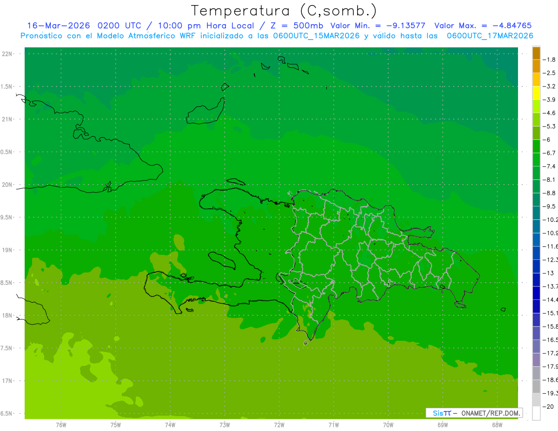Pick the green swatch between -6.7 and -7.4
558x431 pixels.
(536, 159)
